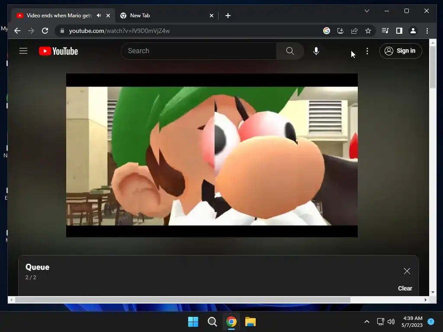
Task: Start voice search with the microphone
Action: tap(316, 51)
